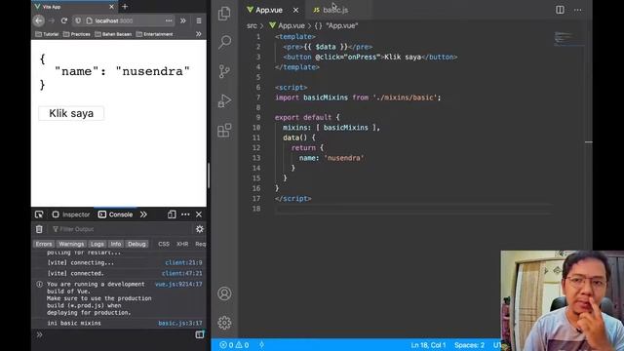Split the editor to the right
The height and width of the screenshot is (351, 624).
(560, 10)
